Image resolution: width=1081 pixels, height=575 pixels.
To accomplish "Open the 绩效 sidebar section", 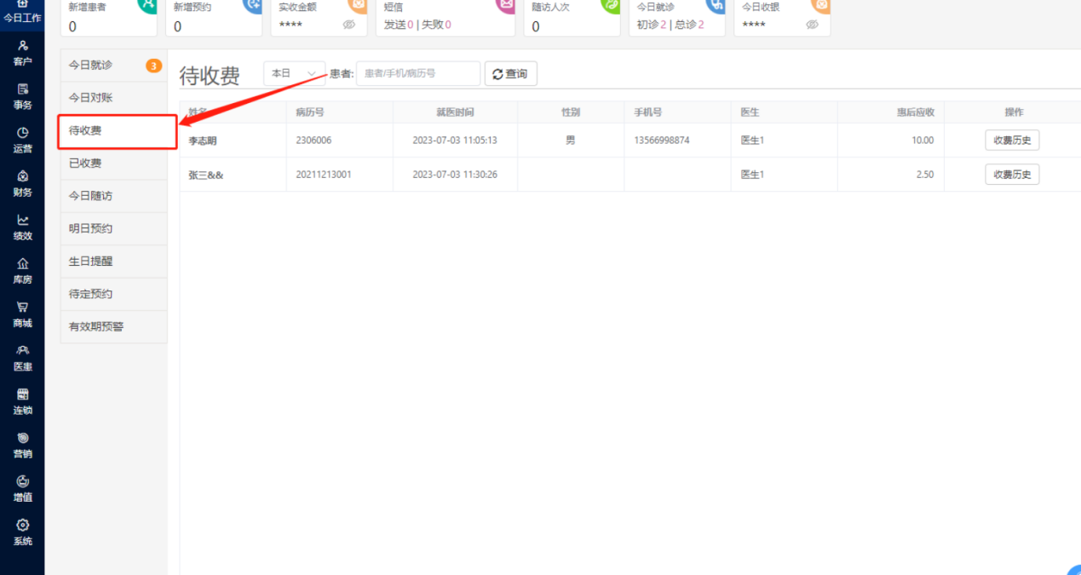I will (22, 227).
